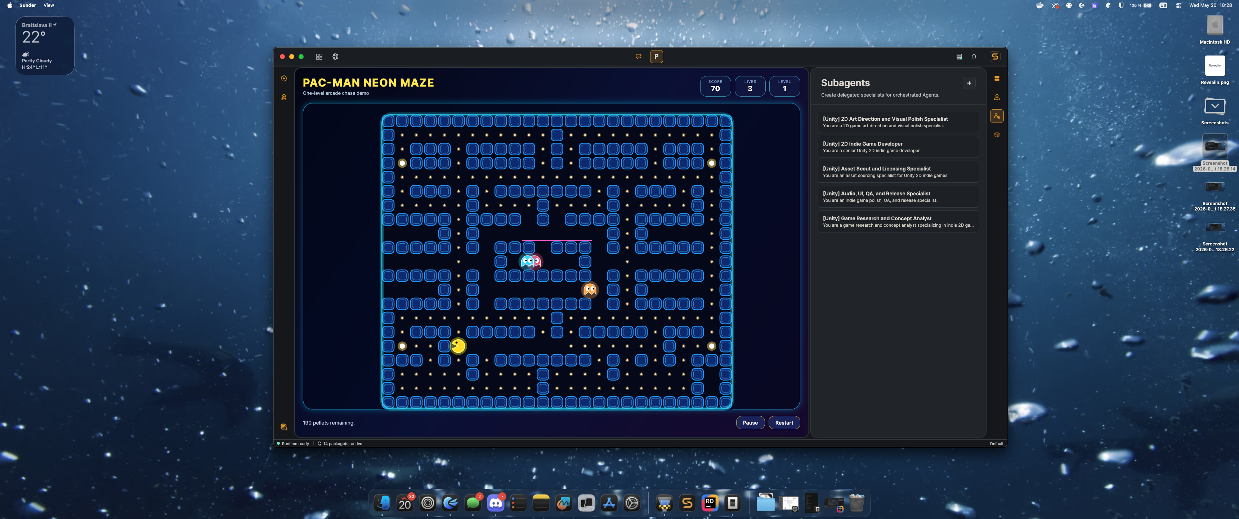Click the SCORE 70 stat card
This screenshot has height=519, width=1239.
pyautogui.click(x=715, y=86)
